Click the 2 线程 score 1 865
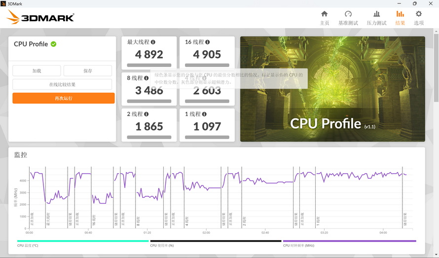 (x=149, y=127)
